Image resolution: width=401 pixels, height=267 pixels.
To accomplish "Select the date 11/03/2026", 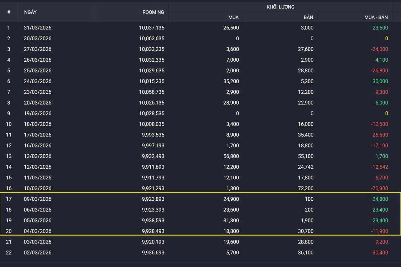I will [x=38, y=177].
